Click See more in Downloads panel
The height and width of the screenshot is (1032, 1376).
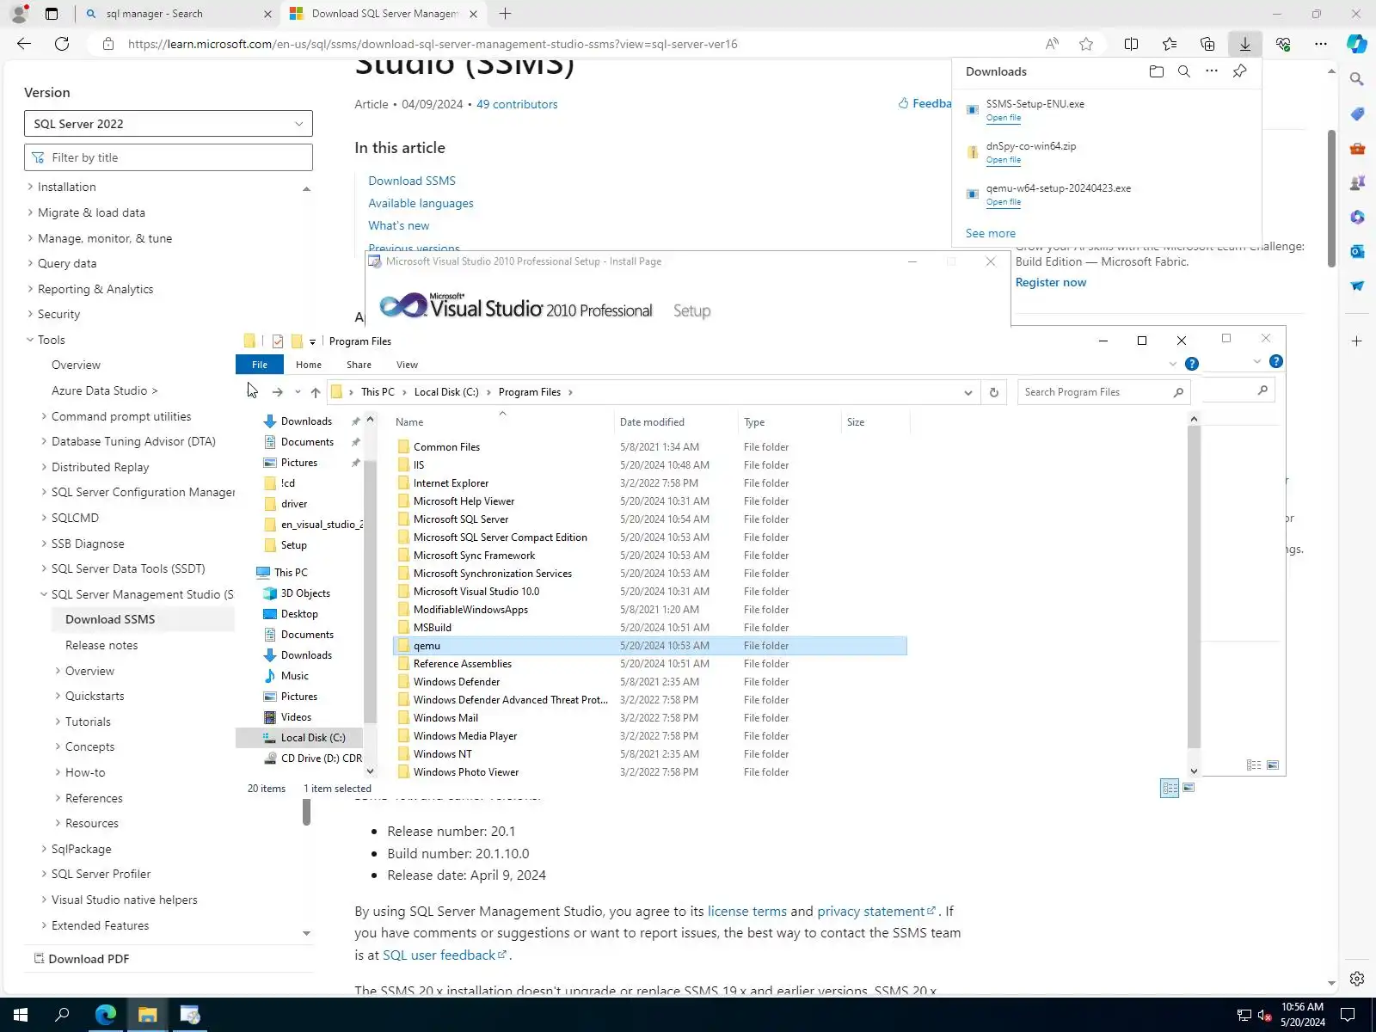pyautogui.click(x=990, y=233)
